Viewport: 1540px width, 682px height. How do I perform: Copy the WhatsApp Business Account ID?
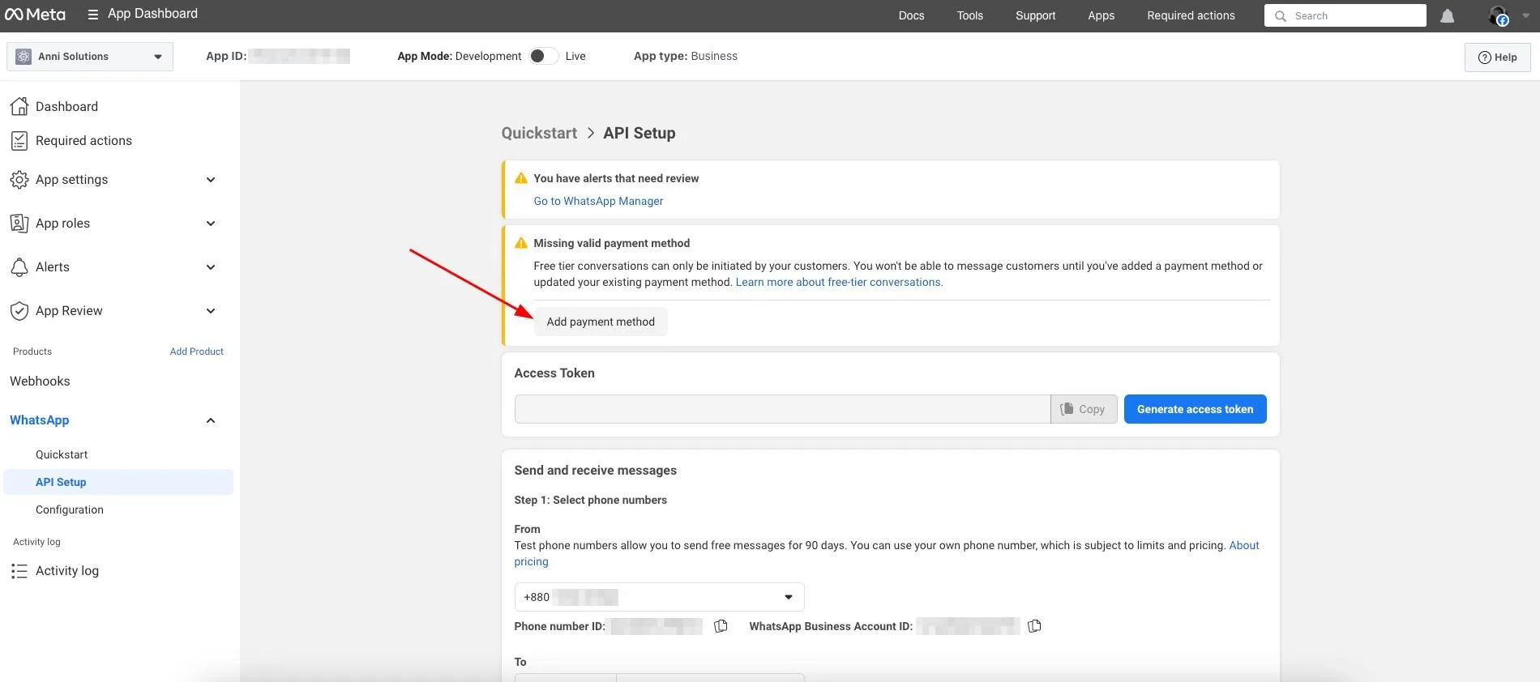(1034, 626)
